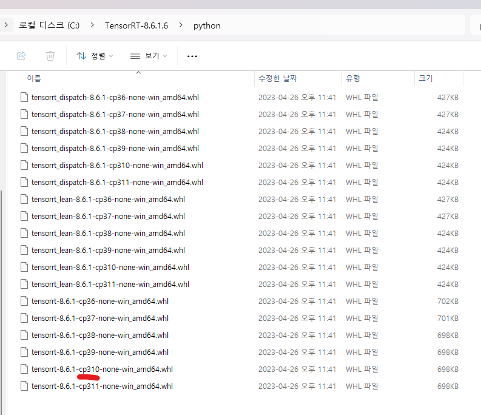This screenshot has height=415, width=481.
Task: Select tensorrt-8.6.1-cp39-none-win_amd64.whl
Action: coord(100,352)
